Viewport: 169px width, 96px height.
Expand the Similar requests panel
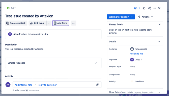tap(53, 63)
